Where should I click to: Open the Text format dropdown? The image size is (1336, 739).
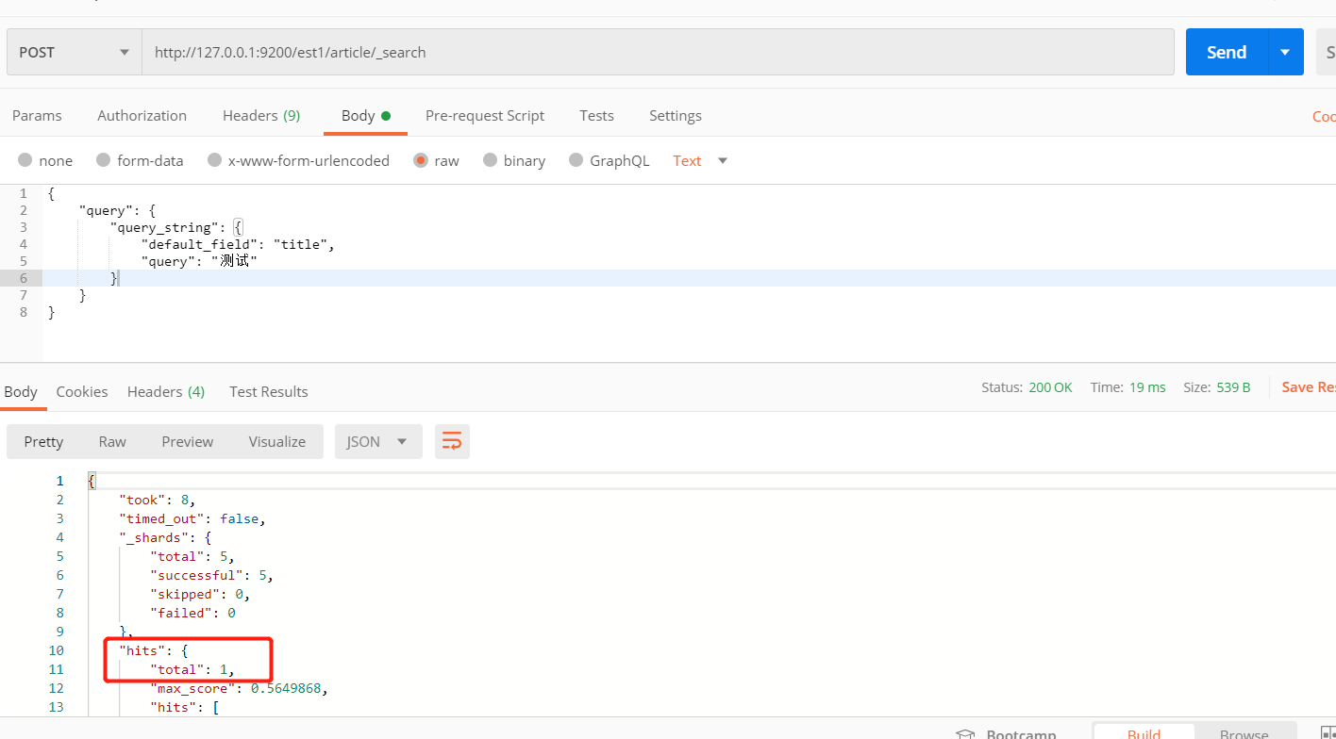pyautogui.click(x=700, y=160)
